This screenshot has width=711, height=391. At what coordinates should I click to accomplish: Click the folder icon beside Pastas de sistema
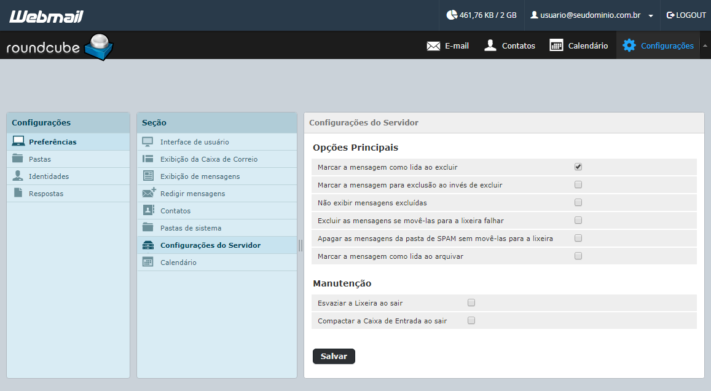coord(148,227)
